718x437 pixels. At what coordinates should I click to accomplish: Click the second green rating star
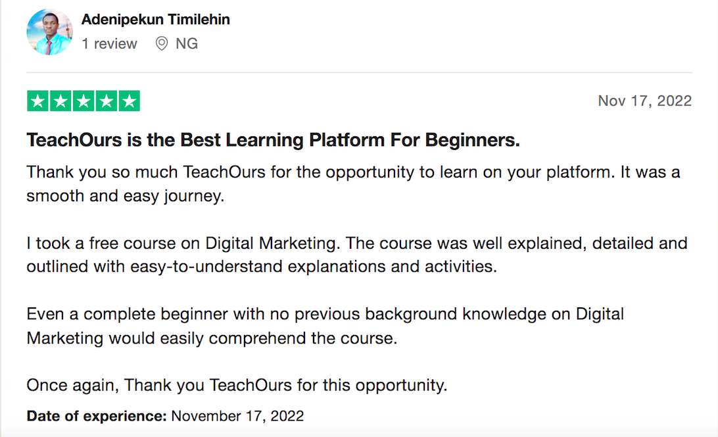(x=60, y=101)
